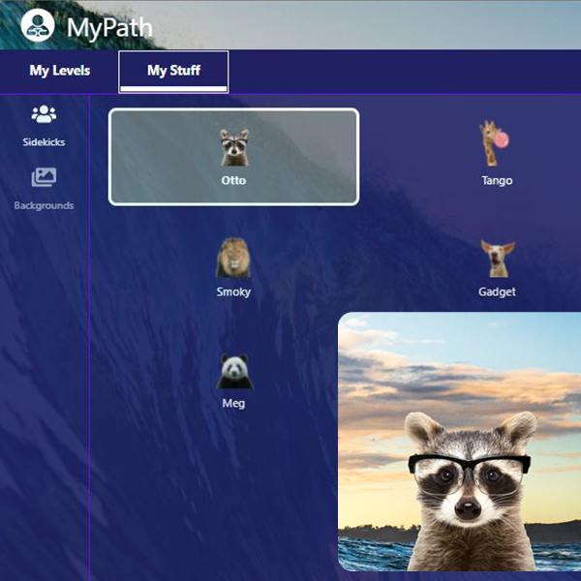Pick the Smoky lion avatar

tap(233, 259)
